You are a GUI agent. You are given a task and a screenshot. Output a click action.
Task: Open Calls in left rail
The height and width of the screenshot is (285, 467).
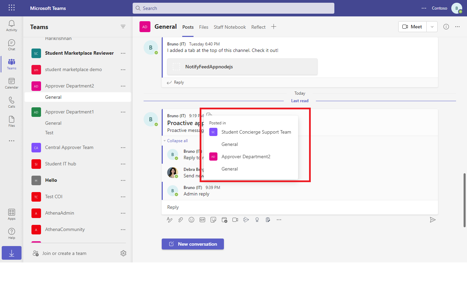(12, 103)
